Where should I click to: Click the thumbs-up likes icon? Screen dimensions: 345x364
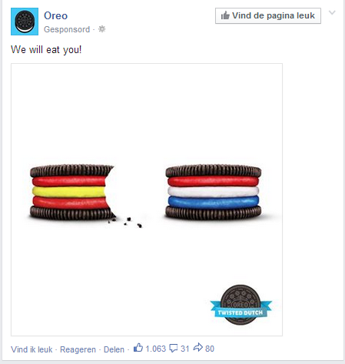tap(138, 348)
